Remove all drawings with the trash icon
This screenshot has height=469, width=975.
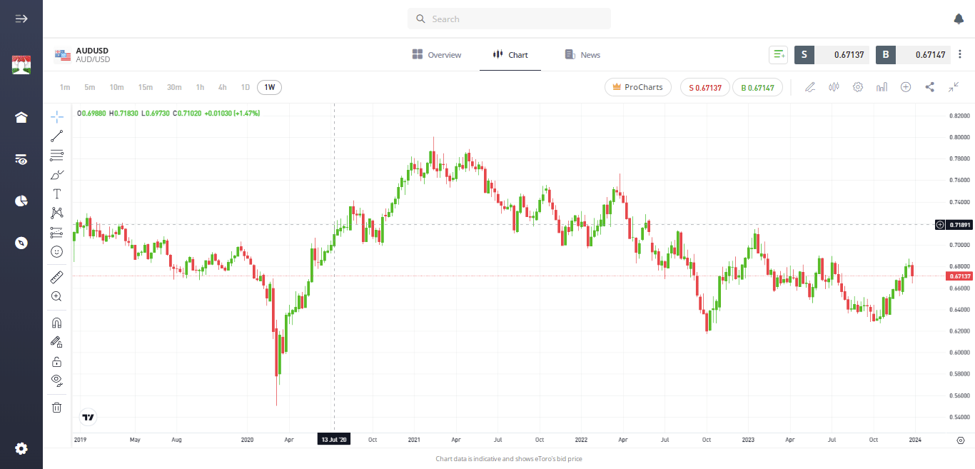(x=56, y=407)
